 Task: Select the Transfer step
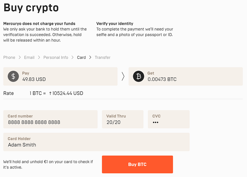pos(102,57)
